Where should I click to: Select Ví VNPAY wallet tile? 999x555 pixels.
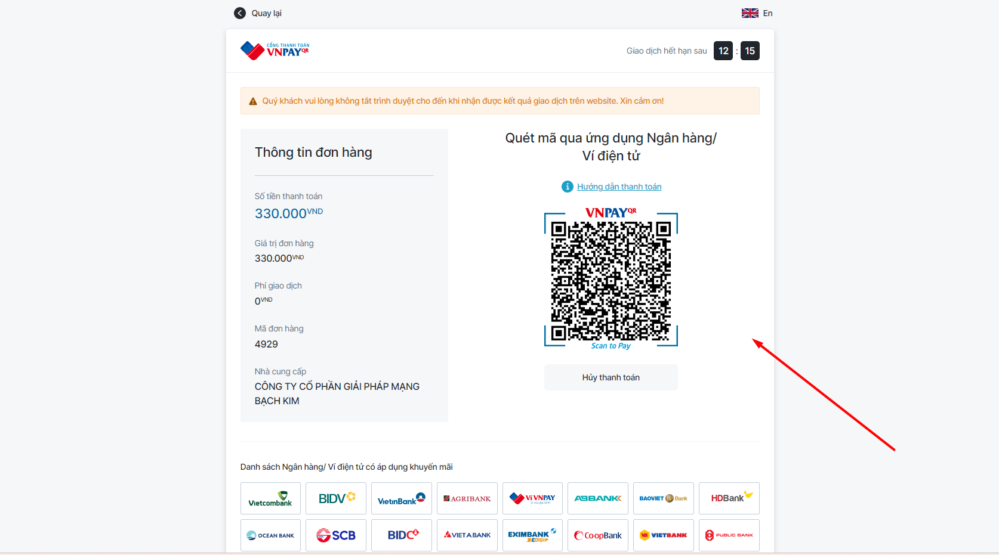tap(532, 498)
